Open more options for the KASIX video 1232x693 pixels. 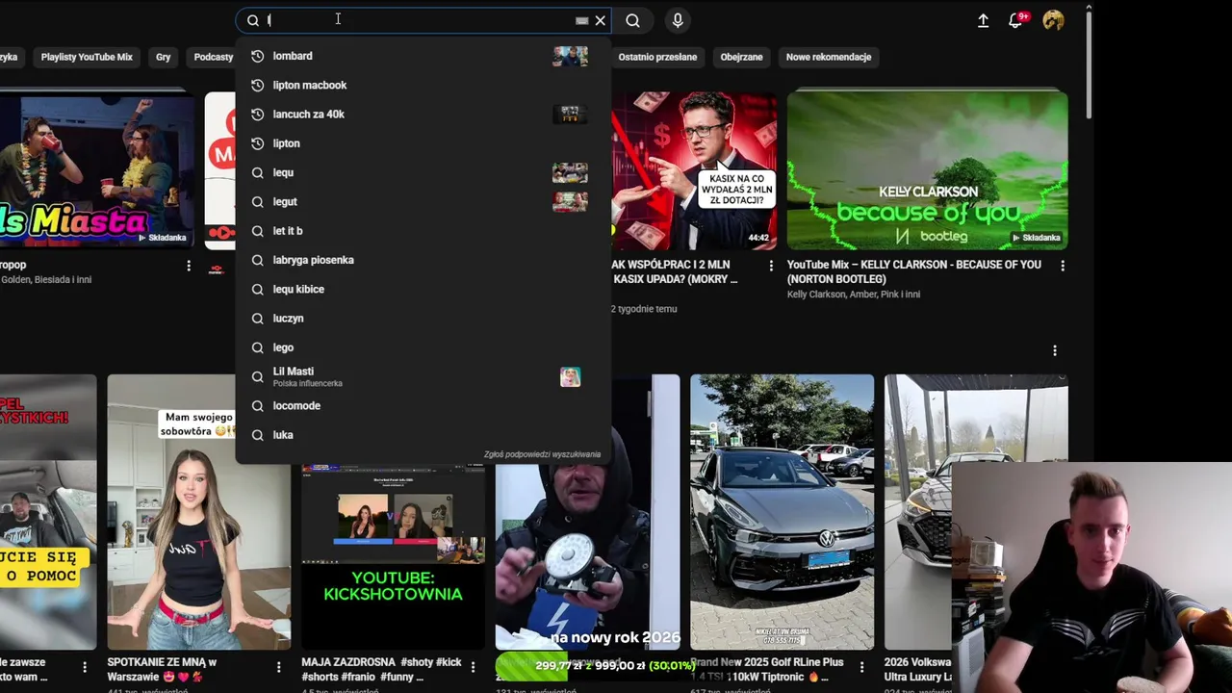[x=770, y=266]
